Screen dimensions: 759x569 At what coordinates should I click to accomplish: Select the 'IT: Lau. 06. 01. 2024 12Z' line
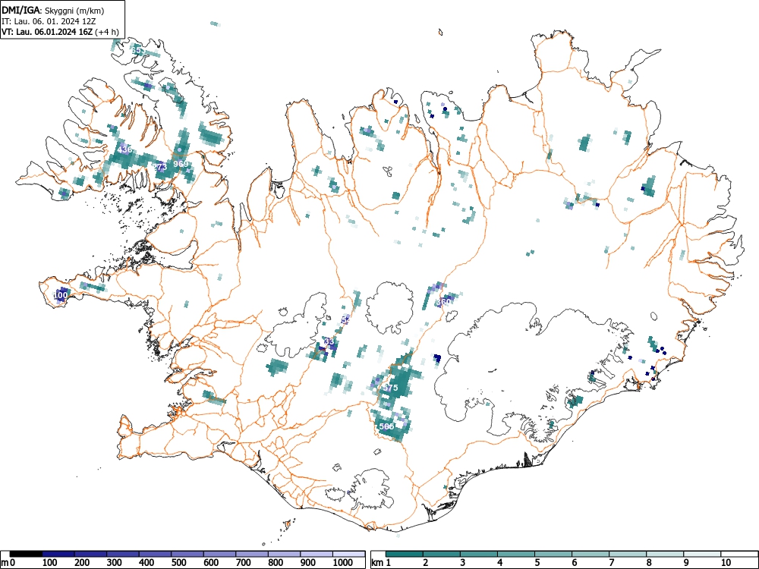tap(49, 21)
